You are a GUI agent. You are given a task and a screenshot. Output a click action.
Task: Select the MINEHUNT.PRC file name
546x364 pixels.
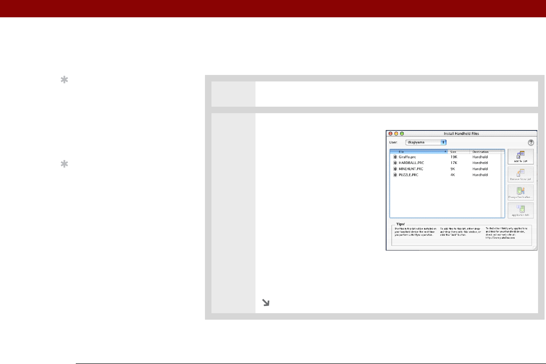coord(411,169)
